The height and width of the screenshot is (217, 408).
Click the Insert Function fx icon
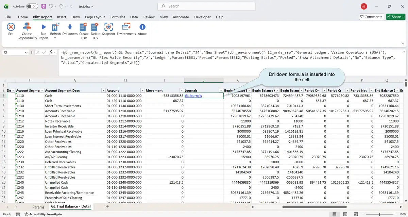pos(51,52)
